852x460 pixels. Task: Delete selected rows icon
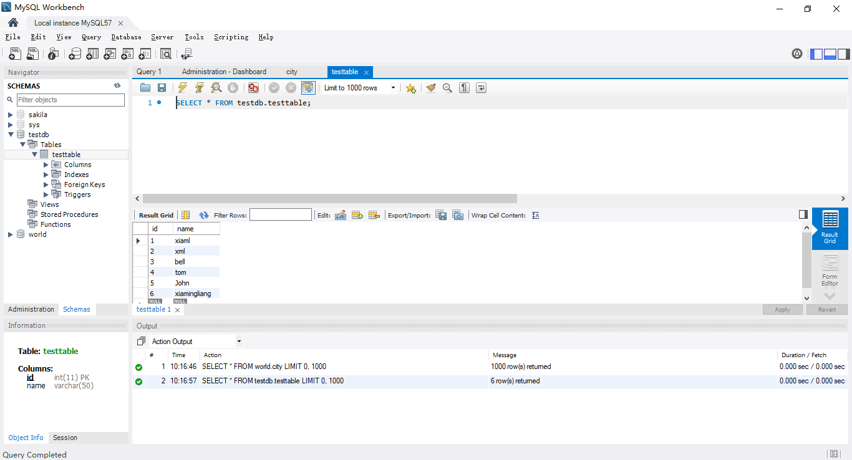pyautogui.click(x=374, y=215)
